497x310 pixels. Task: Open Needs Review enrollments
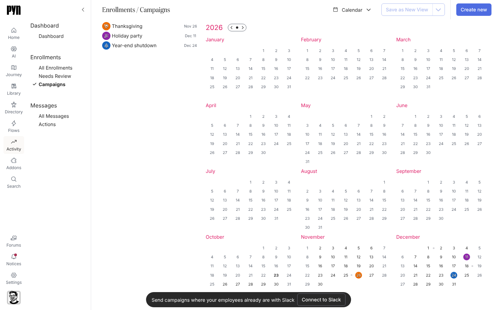click(55, 76)
